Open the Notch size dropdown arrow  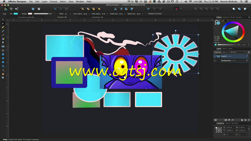[142, 14]
